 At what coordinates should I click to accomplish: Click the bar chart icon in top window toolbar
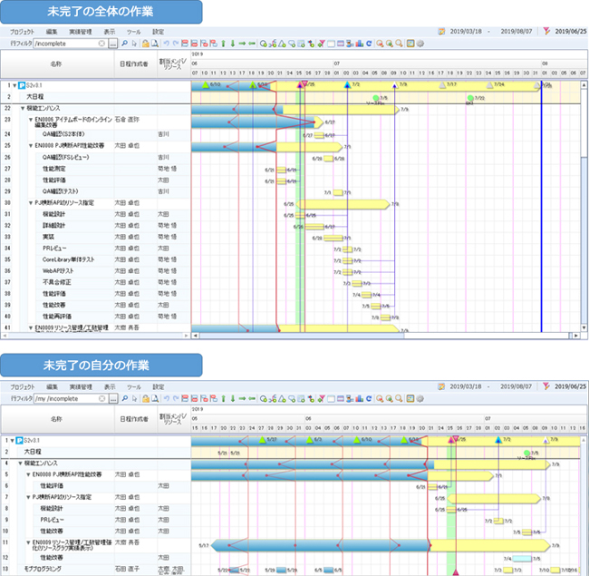point(360,43)
